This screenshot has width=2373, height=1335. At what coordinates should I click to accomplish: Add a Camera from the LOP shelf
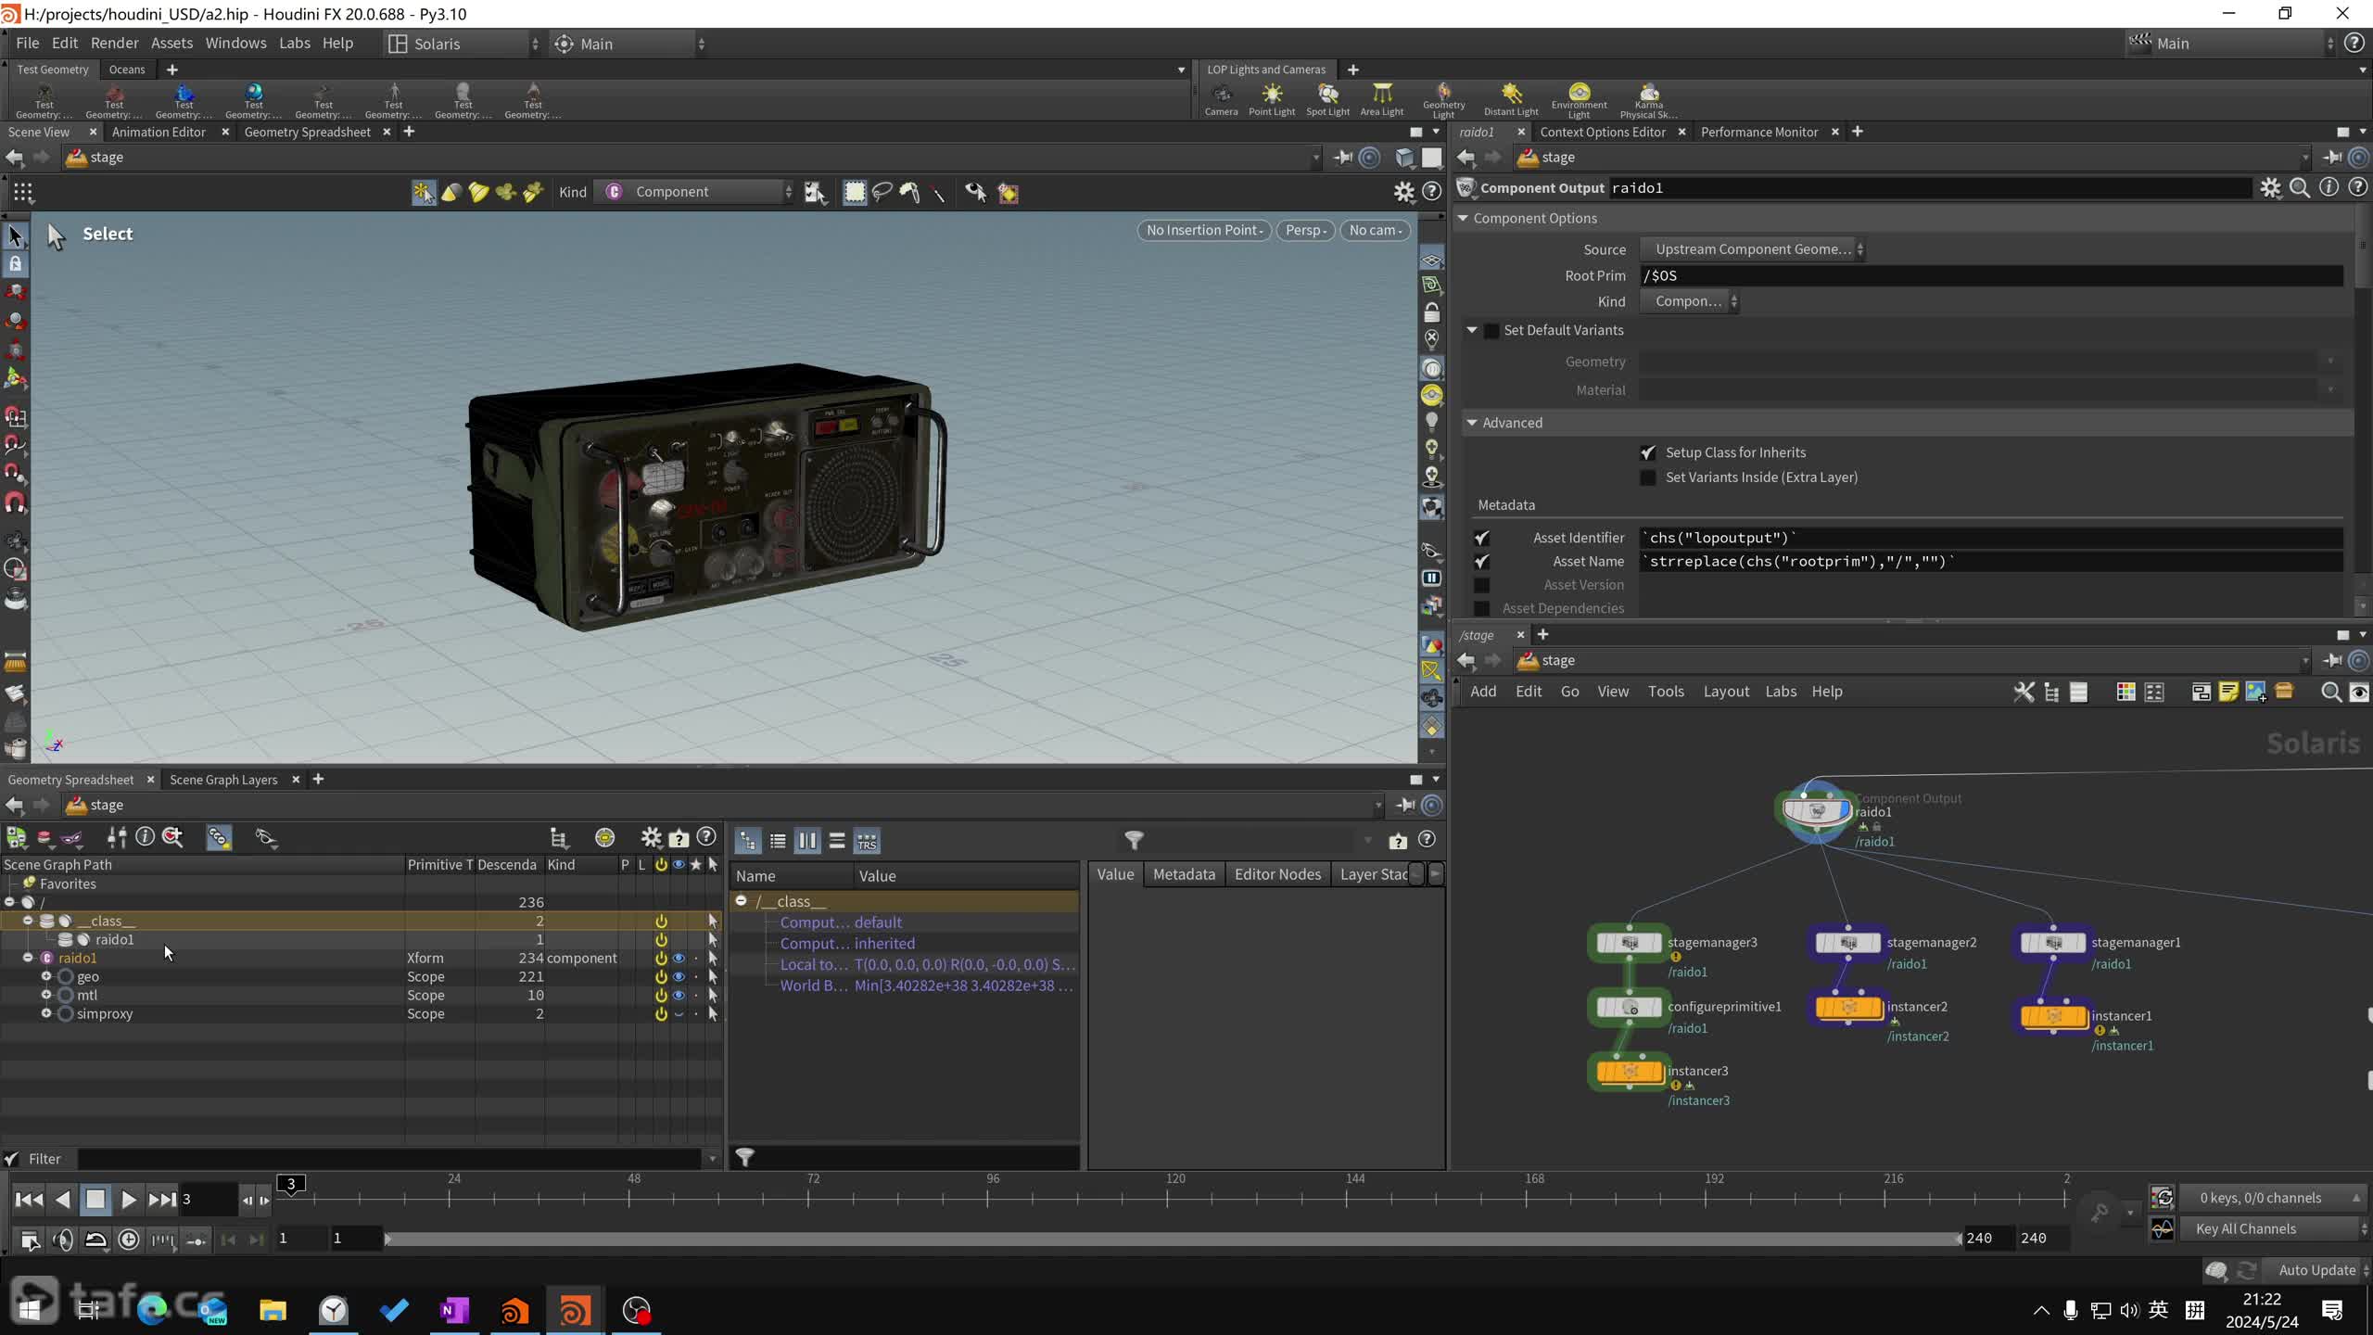1221,99
